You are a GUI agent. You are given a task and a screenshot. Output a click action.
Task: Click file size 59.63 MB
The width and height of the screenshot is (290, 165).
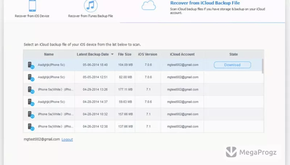pyautogui.click(x=125, y=102)
